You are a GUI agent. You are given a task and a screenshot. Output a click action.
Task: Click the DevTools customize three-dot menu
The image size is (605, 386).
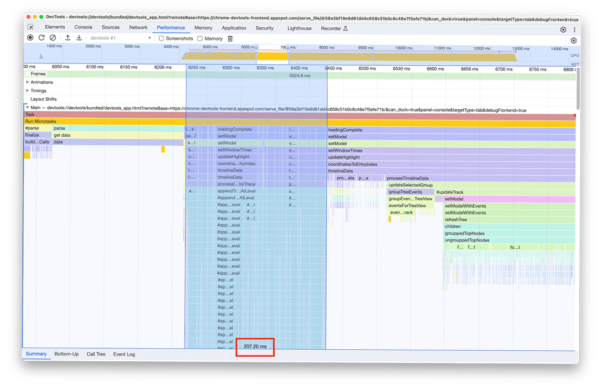(x=575, y=29)
